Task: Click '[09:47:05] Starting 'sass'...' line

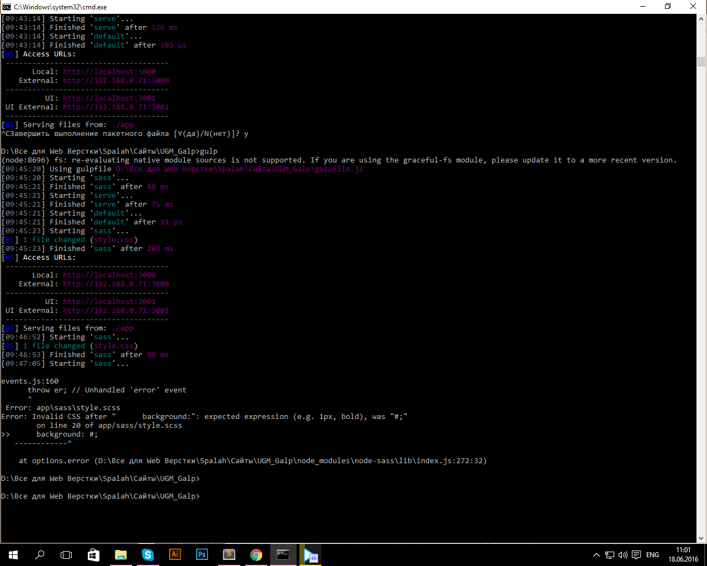Action: pyautogui.click(x=65, y=364)
